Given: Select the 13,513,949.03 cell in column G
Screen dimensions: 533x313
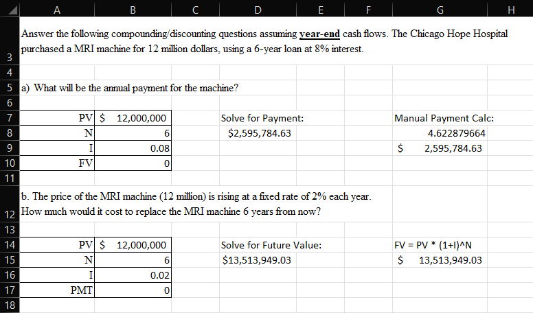Looking at the screenshot, I should pyautogui.click(x=440, y=260).
